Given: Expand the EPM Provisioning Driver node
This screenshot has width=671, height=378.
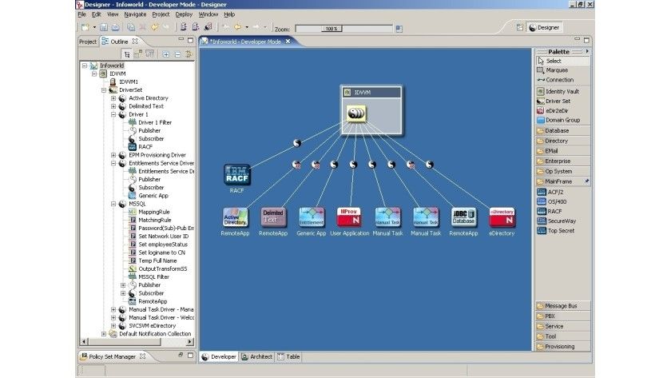Looking at the screenshot, I should pos(113,155).
